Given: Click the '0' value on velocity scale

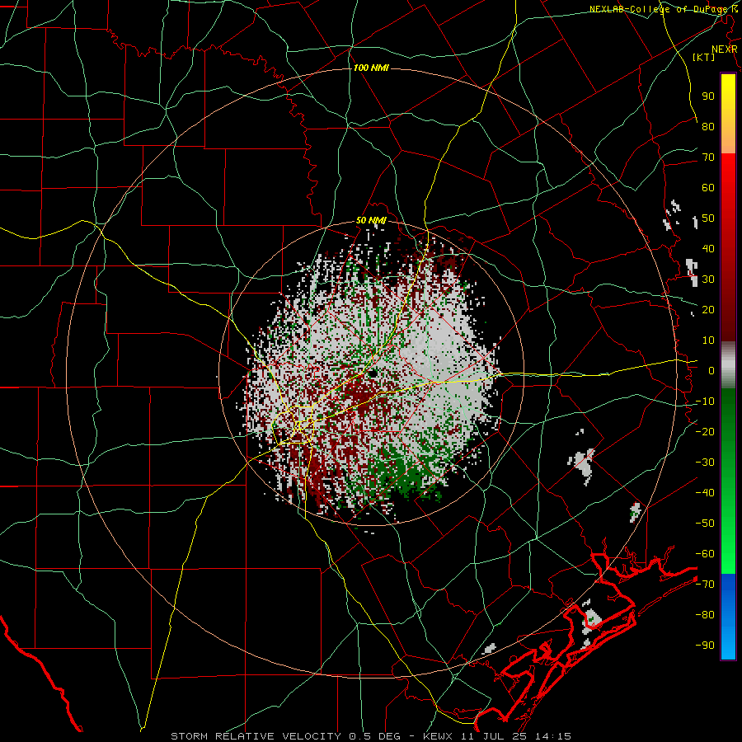Looking at the screenshot, I should click(711, 370).
